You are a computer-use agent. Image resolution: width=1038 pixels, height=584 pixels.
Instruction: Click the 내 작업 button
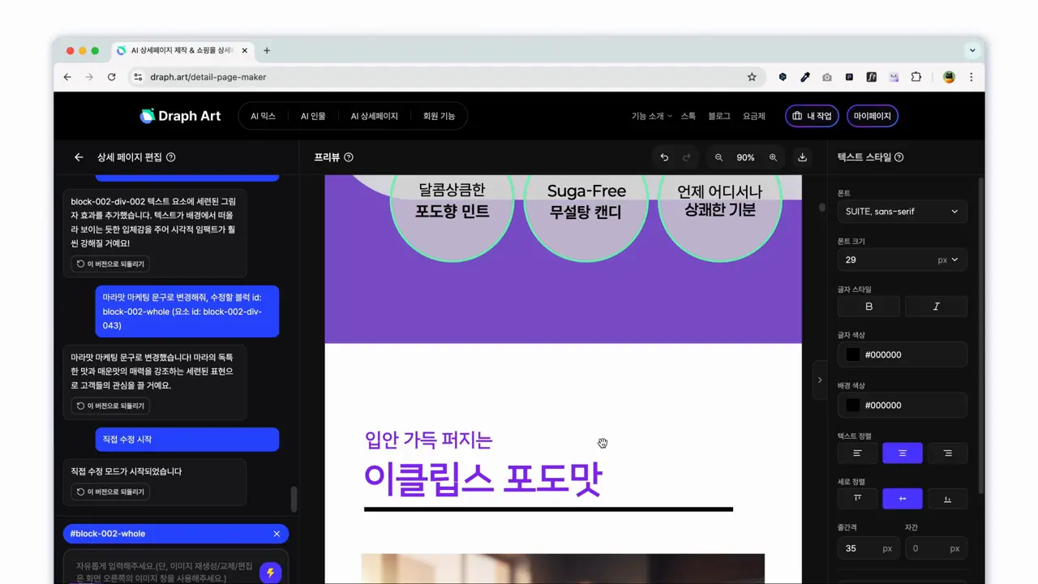[x=812, y=116]
